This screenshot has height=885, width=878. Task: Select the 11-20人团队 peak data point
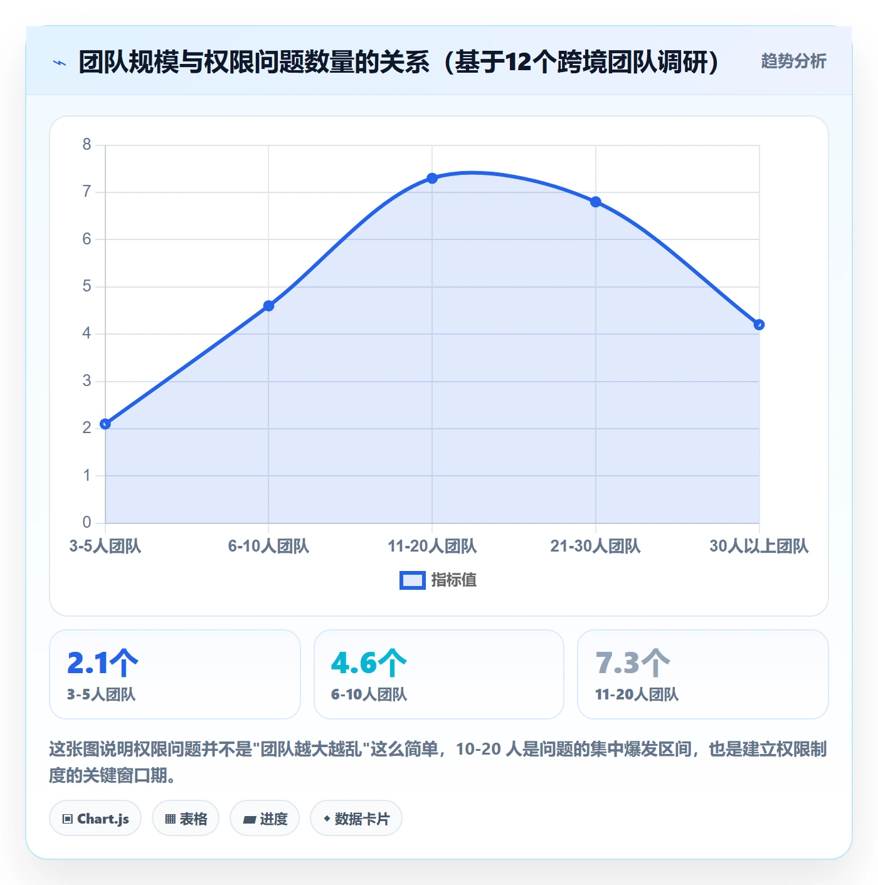click(432, 179)
